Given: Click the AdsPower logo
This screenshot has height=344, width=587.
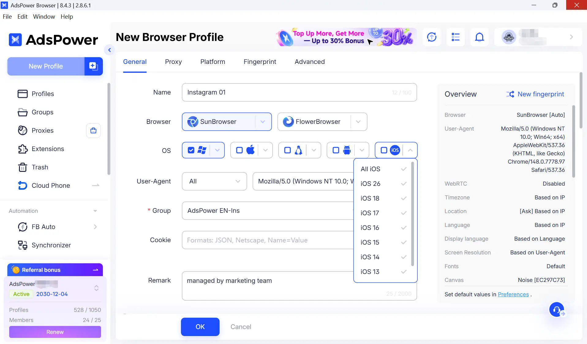Looking at the screenshot, I should (x=54, y=40).
